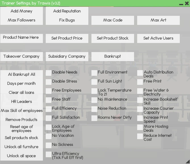
Task: Check the Full Satisfaction box
Action: click(49, 118)
